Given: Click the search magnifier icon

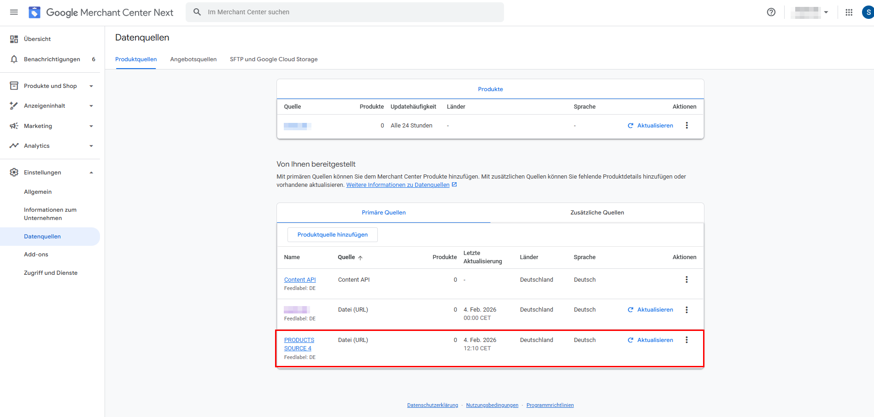Looking at the screenshot, I should [x=197, y=12].
